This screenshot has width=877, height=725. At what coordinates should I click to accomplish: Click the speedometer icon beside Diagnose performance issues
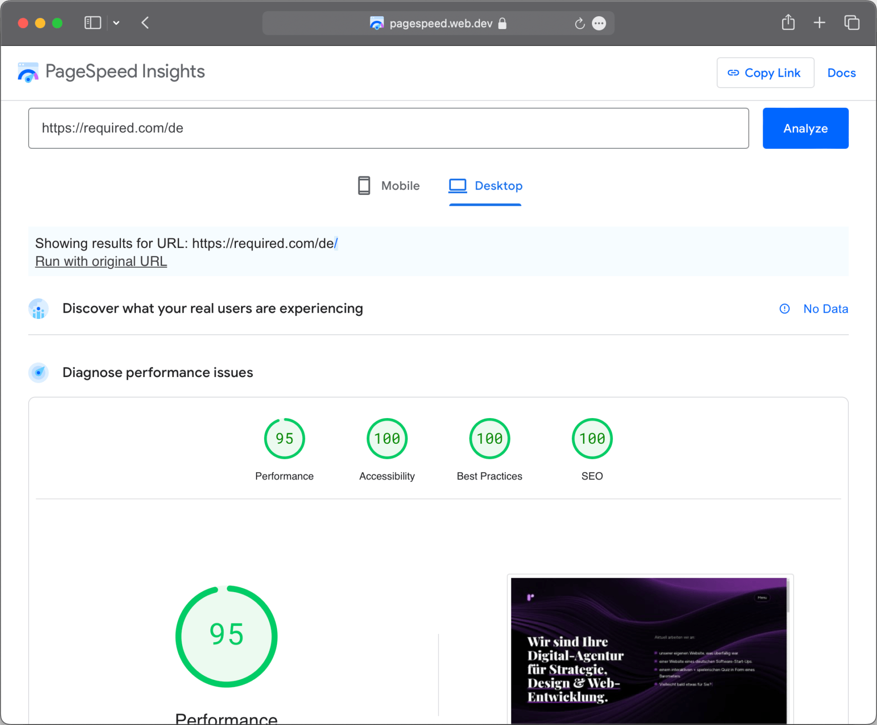click(x=38, y=373)
